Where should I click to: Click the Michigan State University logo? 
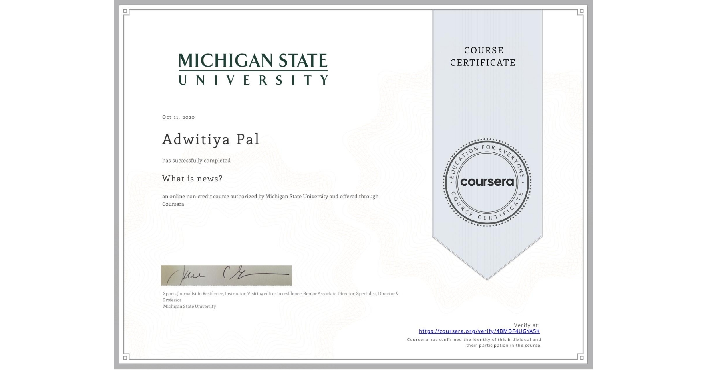253,69
